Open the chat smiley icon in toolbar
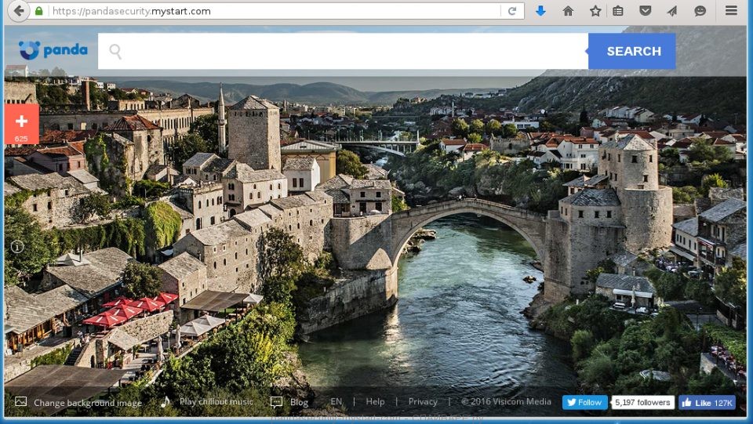Screen dimensions: 753x424 tap(700, 11)
